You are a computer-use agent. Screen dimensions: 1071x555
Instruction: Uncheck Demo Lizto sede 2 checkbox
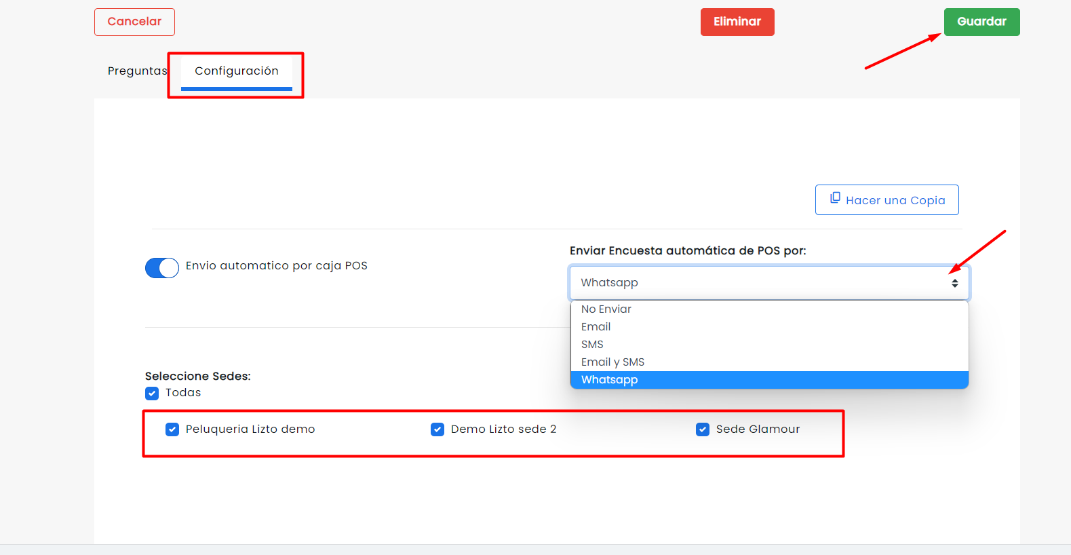[437, 429]
